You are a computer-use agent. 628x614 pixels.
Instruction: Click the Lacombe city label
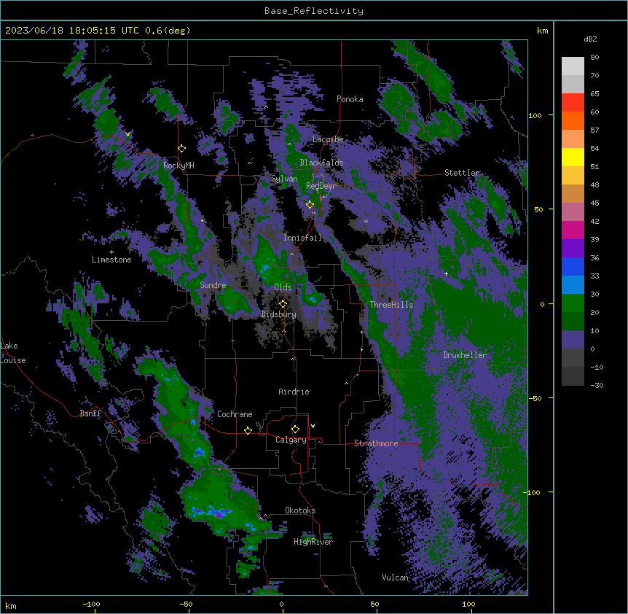[328, 139]
